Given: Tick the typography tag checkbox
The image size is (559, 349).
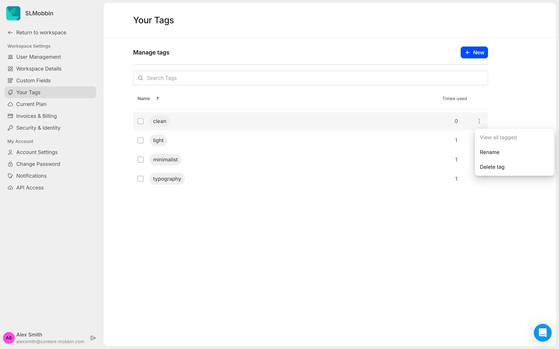Looking at the screenshot, I should 140,179.
